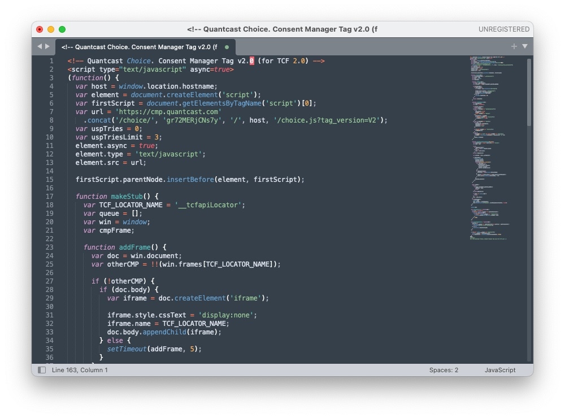
Task: Click 'firstScript' declaration on line 6
Action: coord(113,103)
